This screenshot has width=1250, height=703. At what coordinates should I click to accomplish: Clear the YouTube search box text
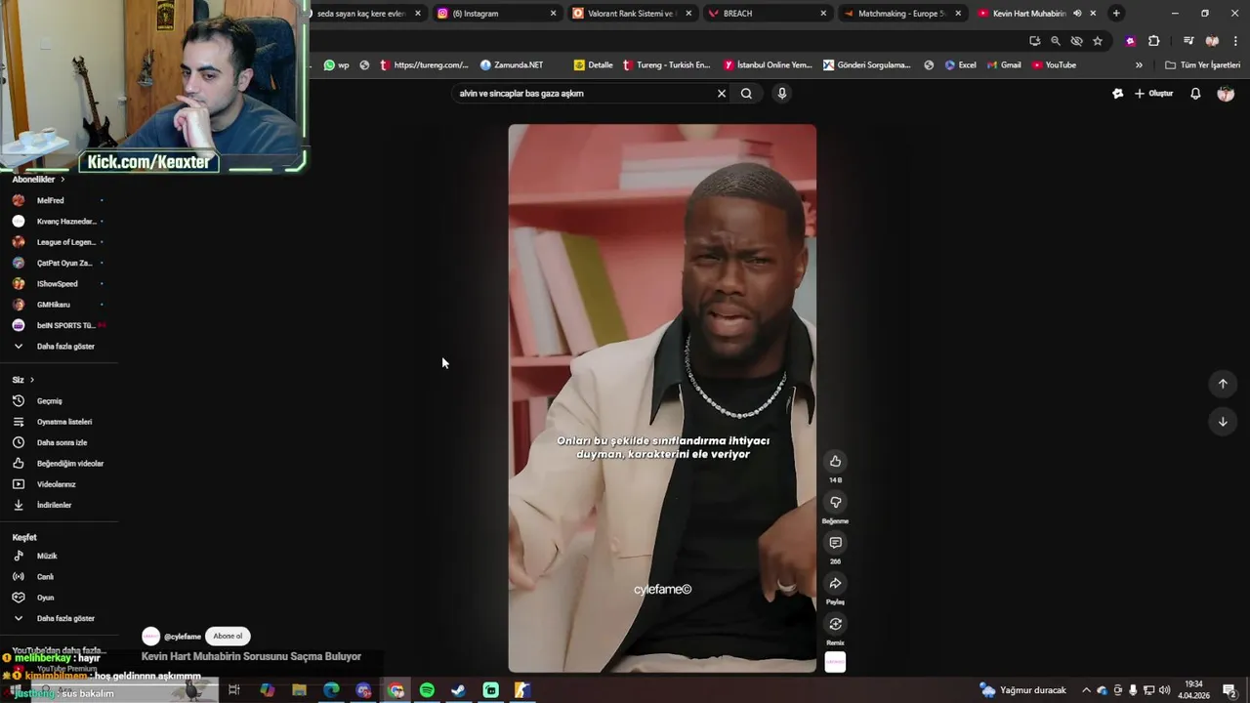click(x=722, y=94)
